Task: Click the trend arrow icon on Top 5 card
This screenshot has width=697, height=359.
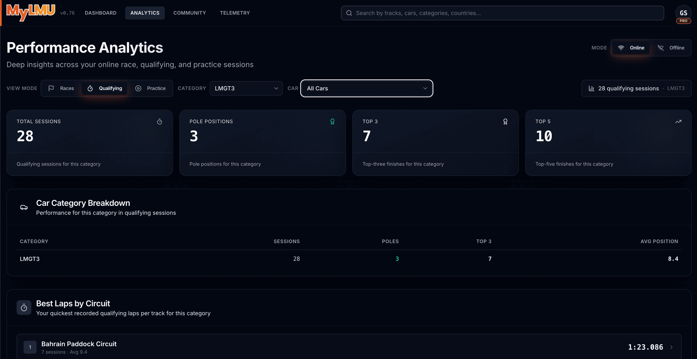Action: click(x=678, y=122)
